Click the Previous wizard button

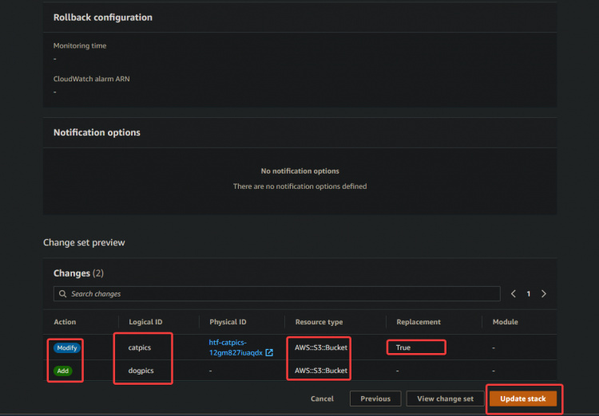pos(375,398)
